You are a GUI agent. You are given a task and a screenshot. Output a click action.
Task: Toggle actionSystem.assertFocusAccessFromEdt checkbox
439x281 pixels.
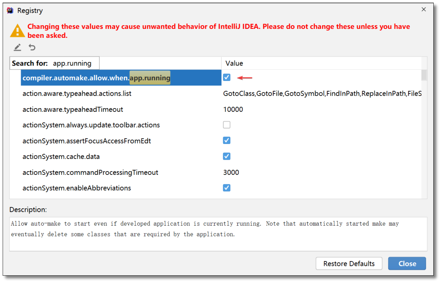(226, 140)
